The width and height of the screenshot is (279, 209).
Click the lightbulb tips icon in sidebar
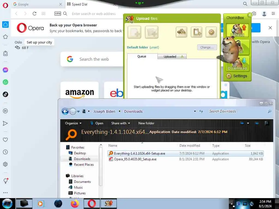click(x=5, y=181)
